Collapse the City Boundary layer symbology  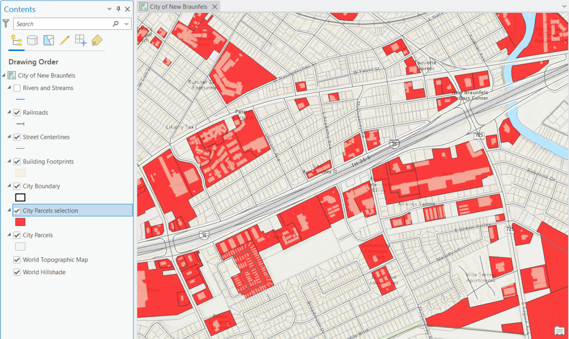click(10, 186)
